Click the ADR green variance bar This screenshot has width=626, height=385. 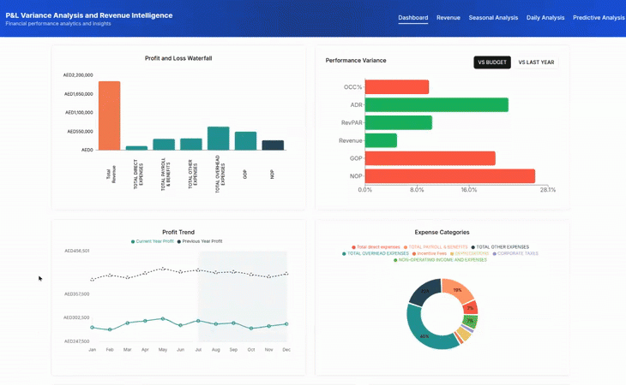click(436, 104)
